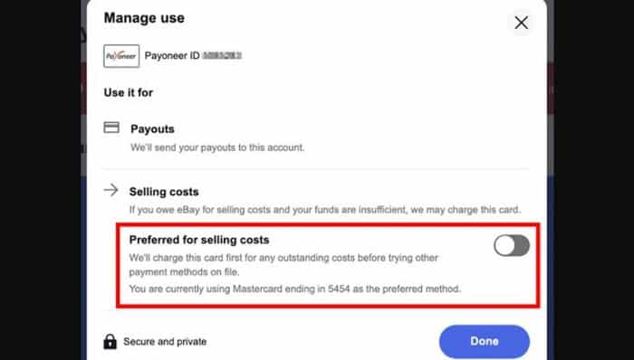Click the Payoneer logo thumbnail
Image resolution: width=634 pixels, height=360 pixels.
[121, 56]
